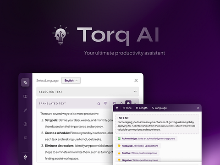Click the 'SELECTED TEXT' heading
The height and width of the screenshot is (165, 220).
(50, 92)
